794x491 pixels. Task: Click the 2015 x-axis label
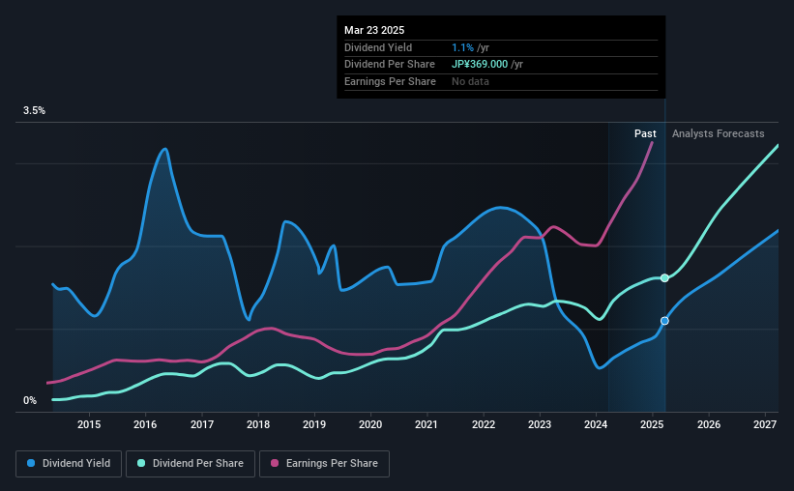click(x=89, y=424)
